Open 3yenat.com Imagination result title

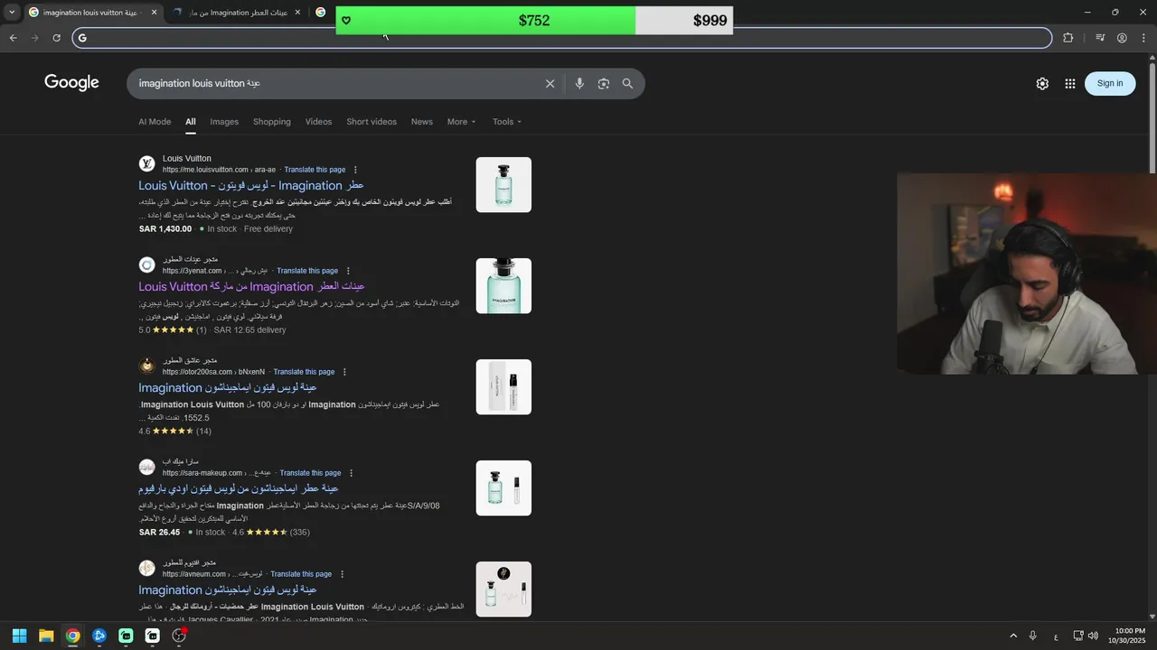251,286
